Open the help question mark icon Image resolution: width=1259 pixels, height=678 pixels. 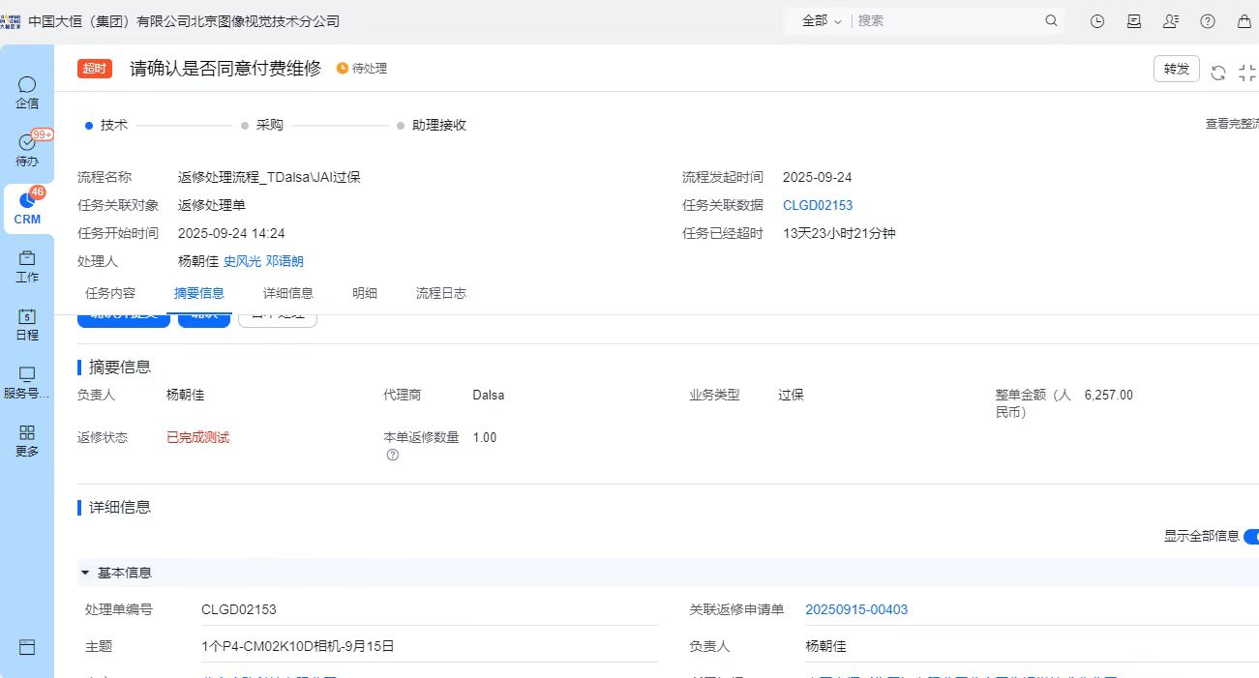1208,21
